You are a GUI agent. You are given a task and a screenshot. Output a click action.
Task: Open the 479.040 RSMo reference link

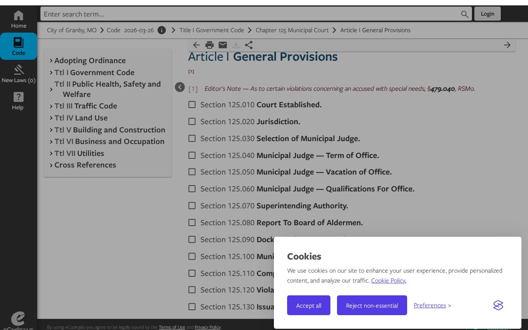tap(442, 89)
